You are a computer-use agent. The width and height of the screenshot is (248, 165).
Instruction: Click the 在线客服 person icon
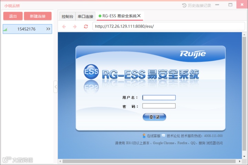coord(144,136)
